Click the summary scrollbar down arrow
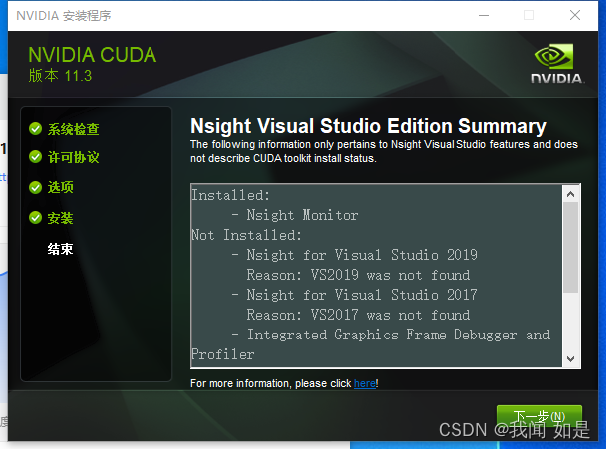606x449 pixels. (570, 359)
